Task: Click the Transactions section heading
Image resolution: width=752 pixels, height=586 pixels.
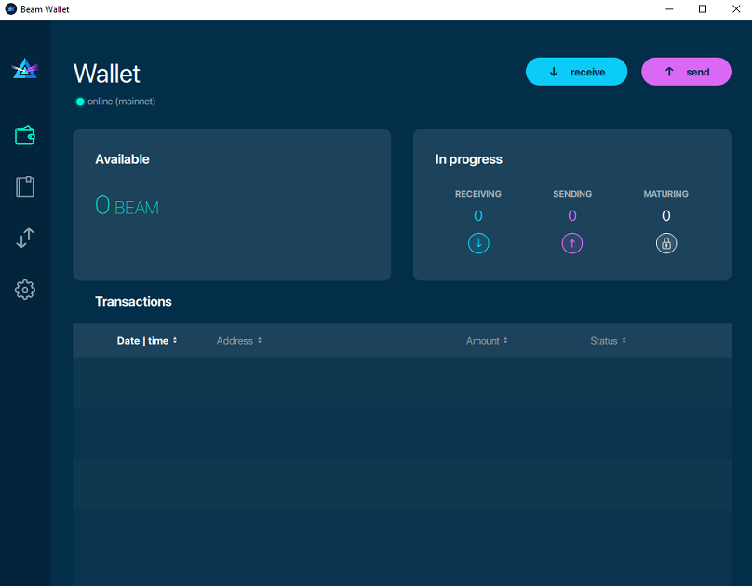Action: click(133, 302)
